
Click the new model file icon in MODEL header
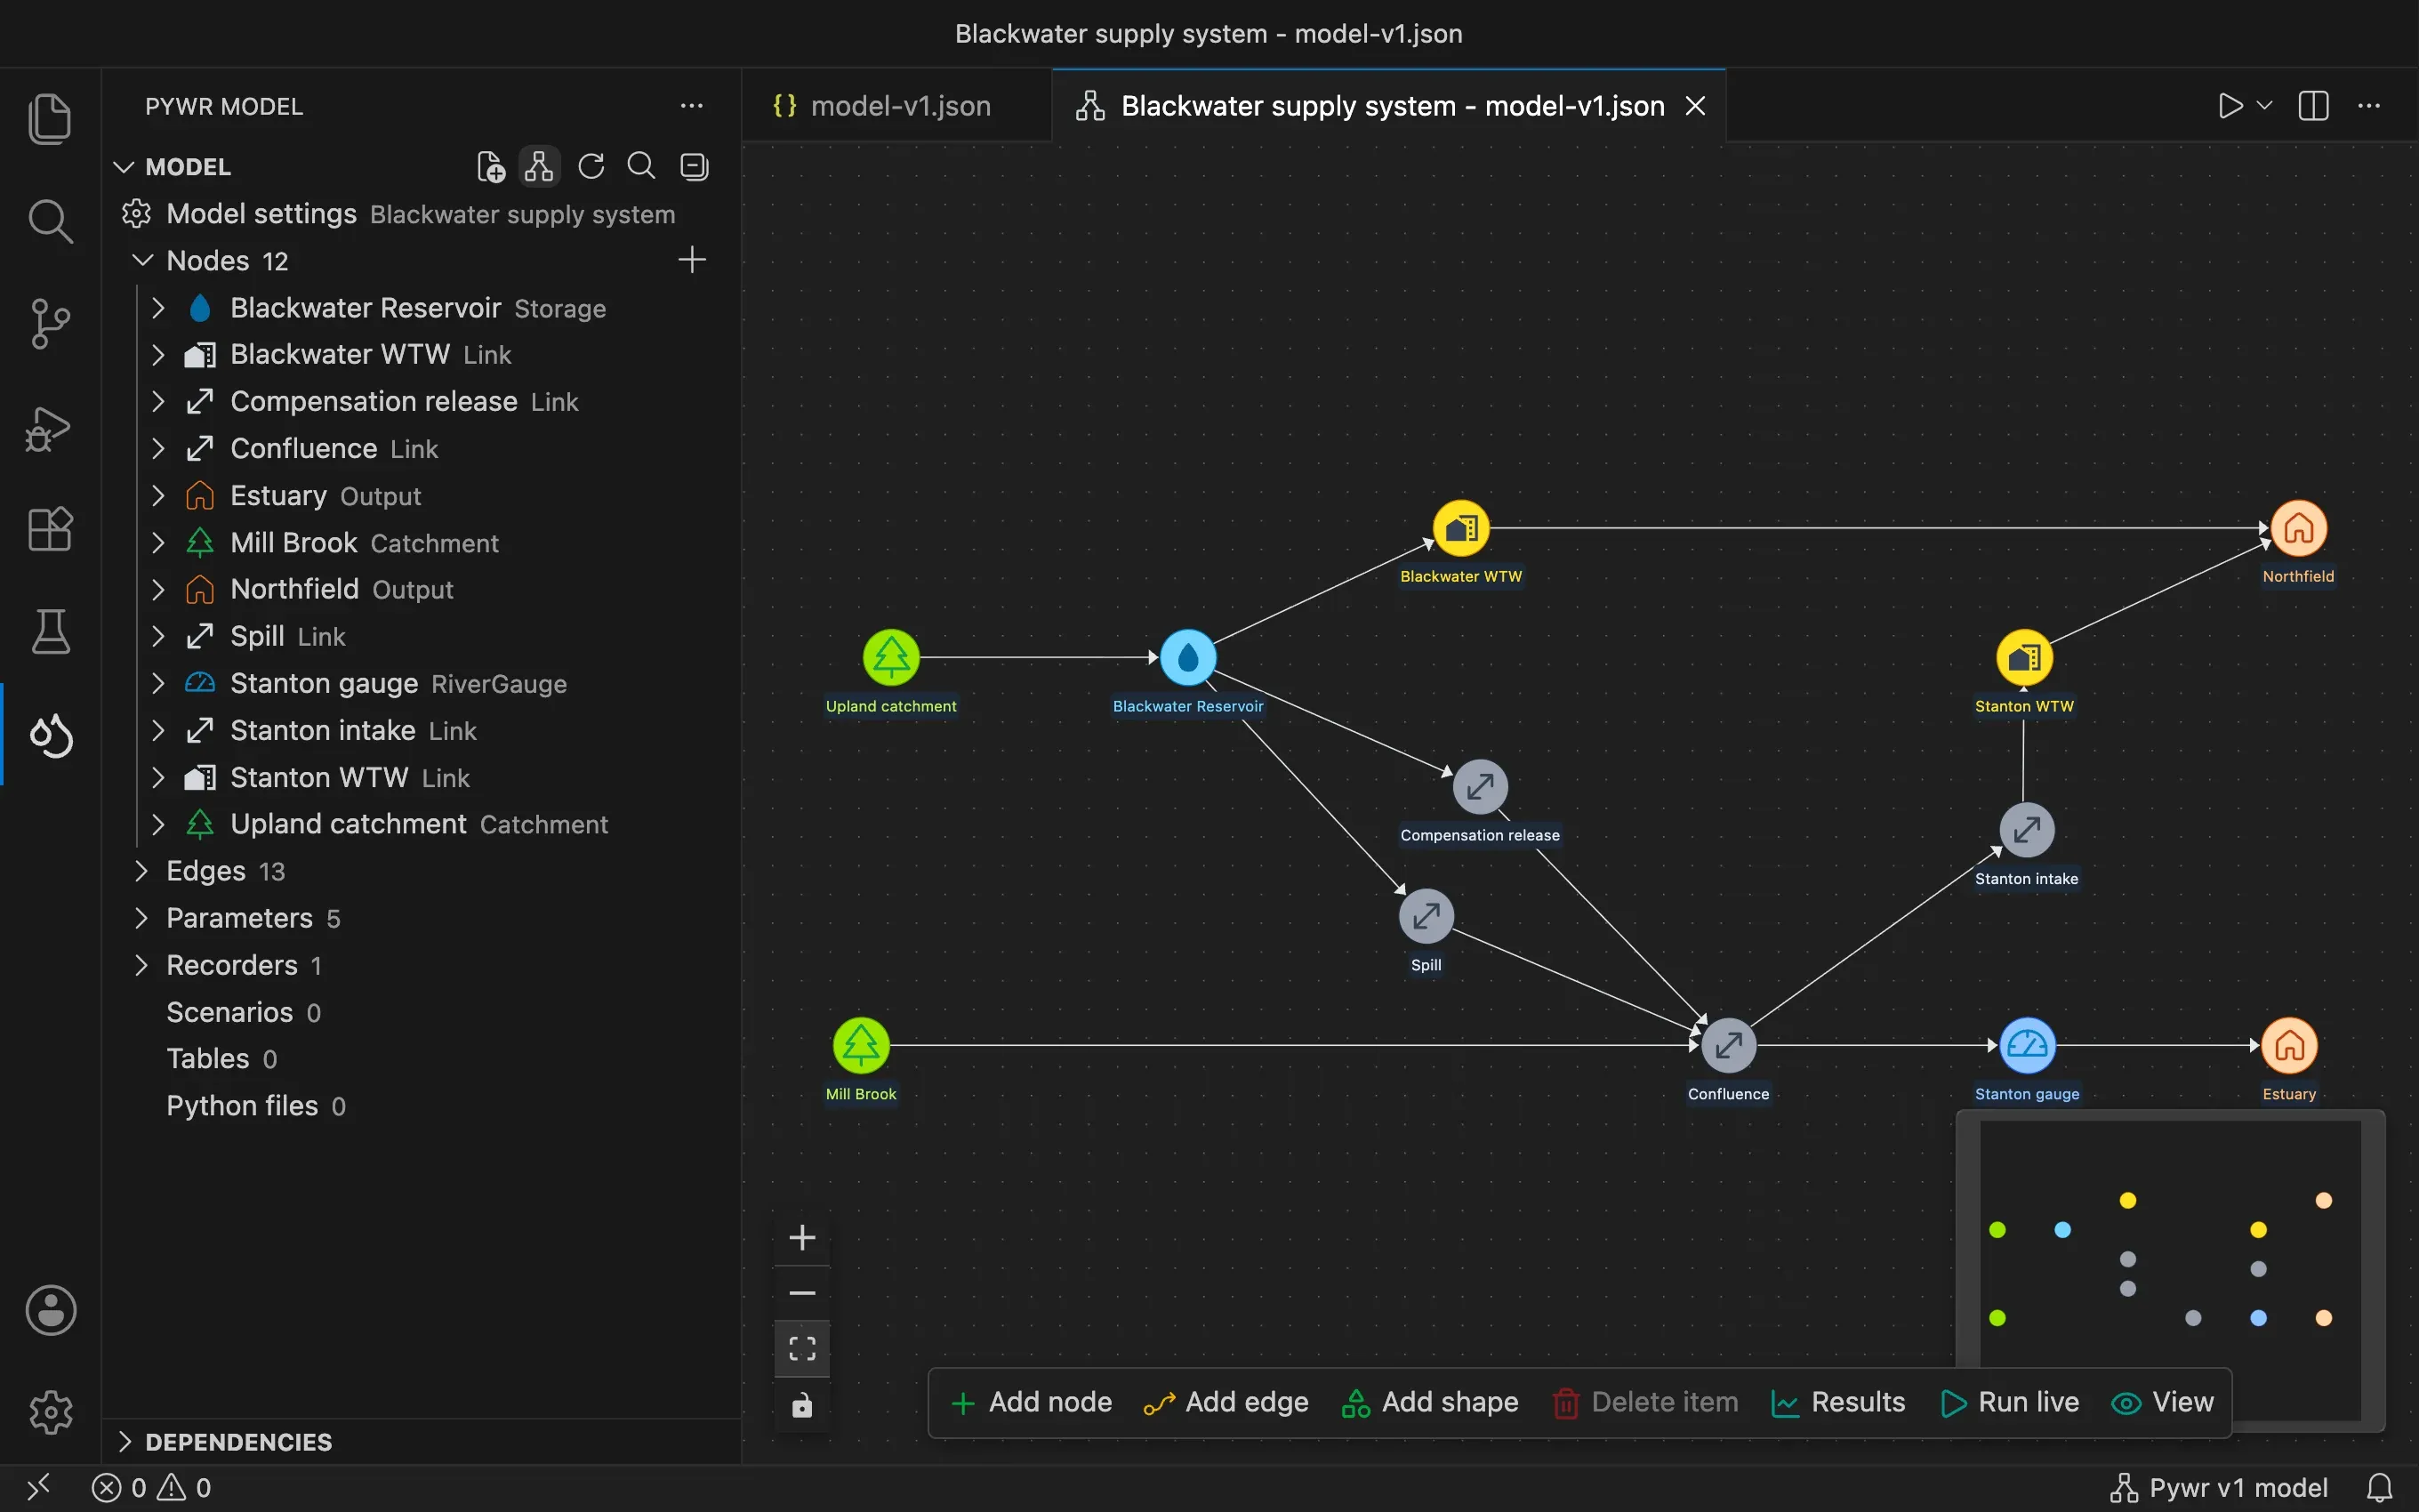[x=491, y=166]
